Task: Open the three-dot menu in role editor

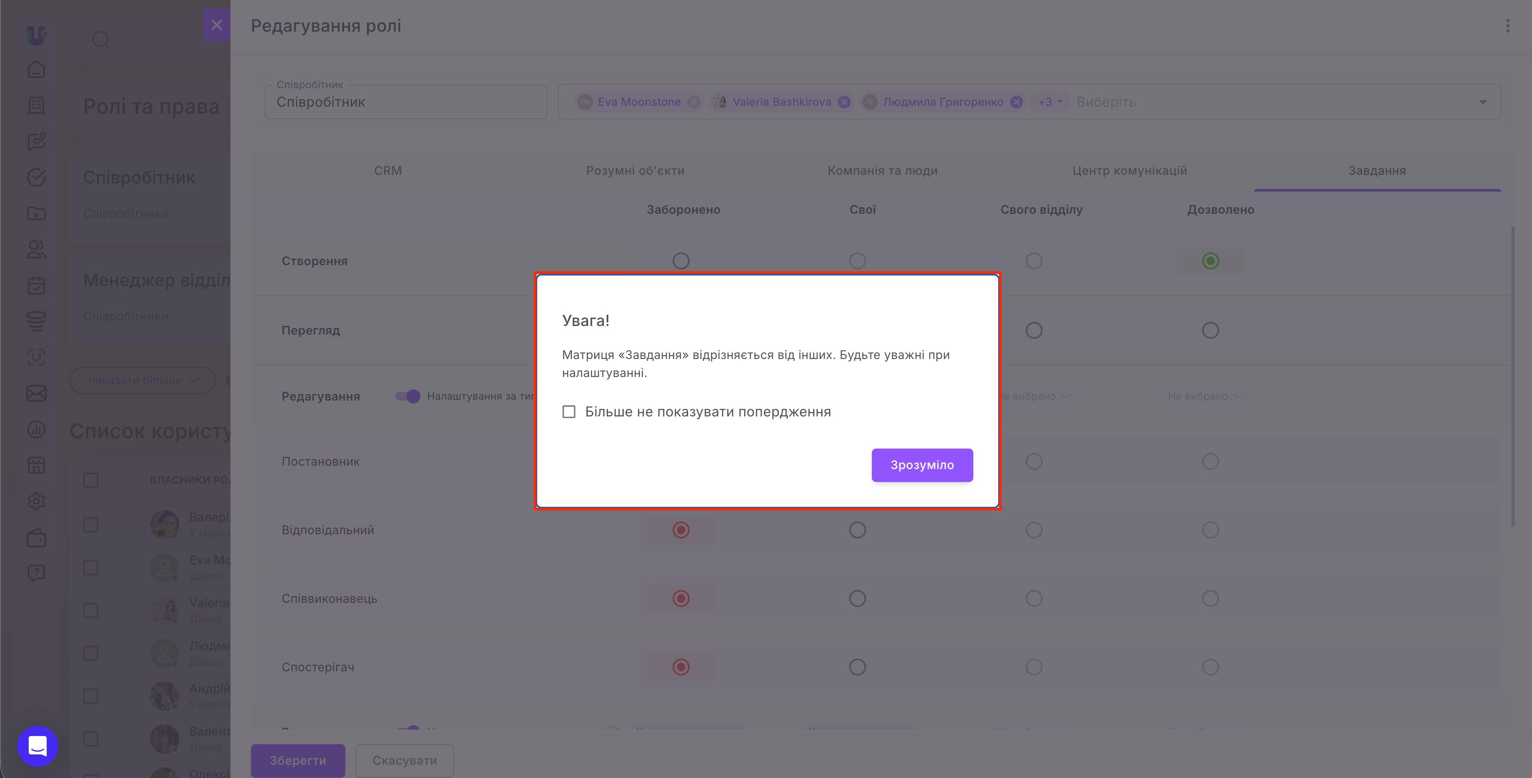Action: pos(1507,26)
